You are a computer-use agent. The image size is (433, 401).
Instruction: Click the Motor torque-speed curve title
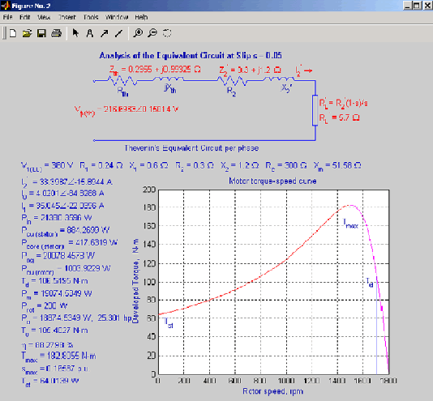(272, 181)
